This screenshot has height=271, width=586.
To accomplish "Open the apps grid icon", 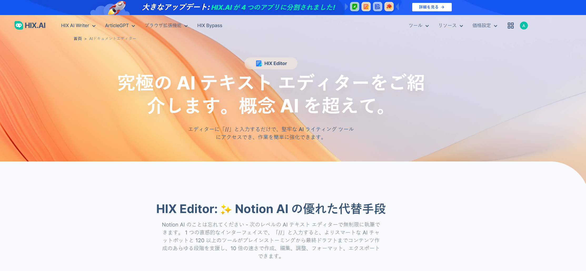I will pyautogui.click(x=511, y=26).
